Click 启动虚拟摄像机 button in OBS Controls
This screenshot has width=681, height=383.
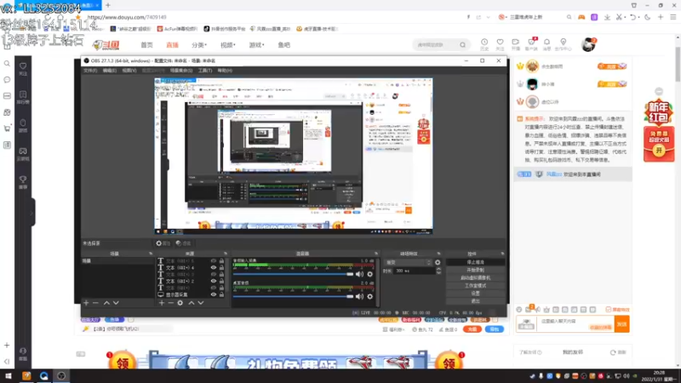pos(475,278)
